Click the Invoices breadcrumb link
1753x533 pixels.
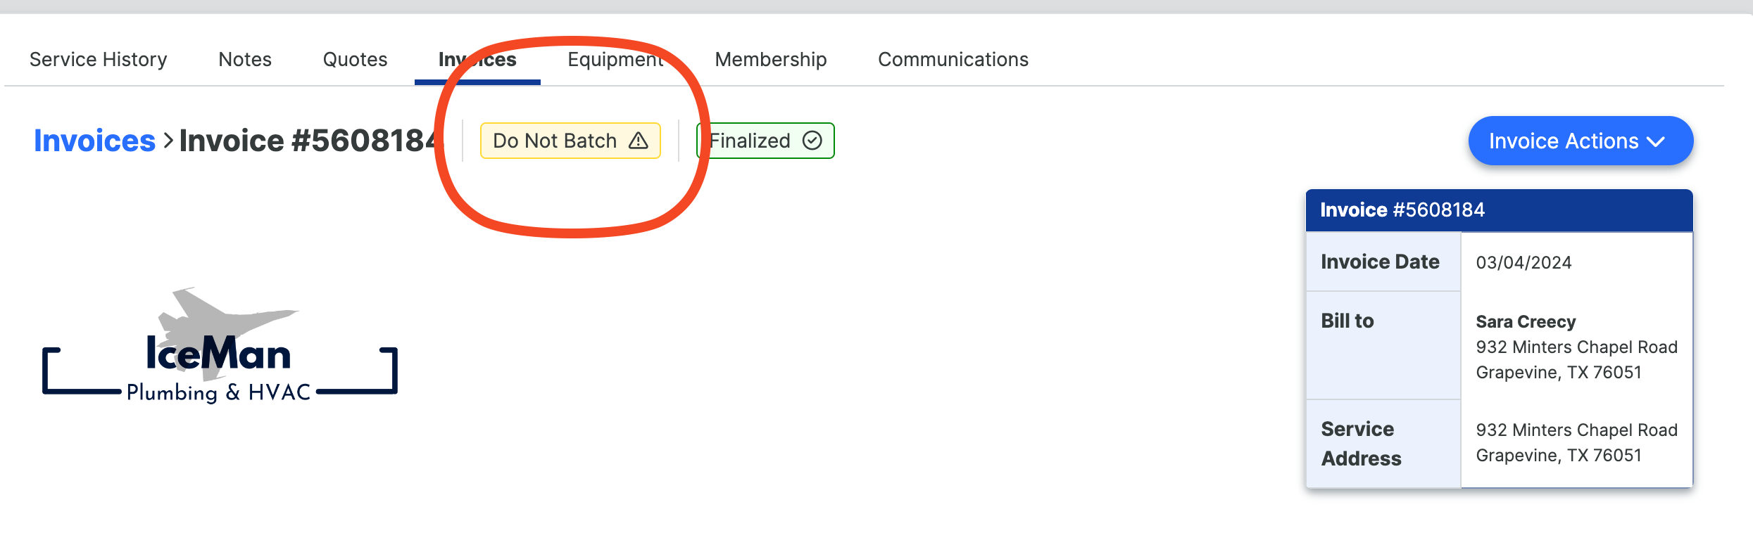[94, 141]
